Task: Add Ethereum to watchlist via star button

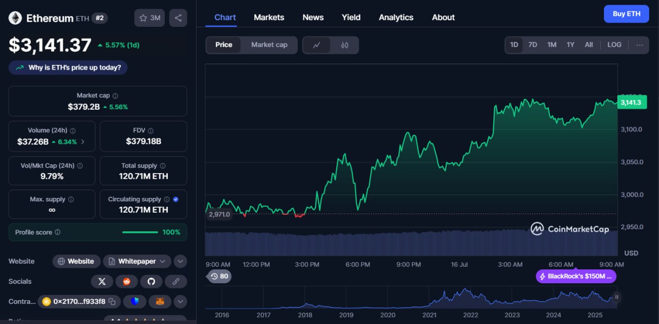Action: click(x=150, y=18)
